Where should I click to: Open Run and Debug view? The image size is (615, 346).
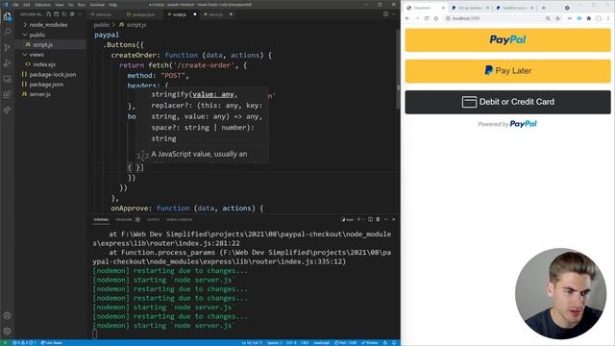coord(7,63)
